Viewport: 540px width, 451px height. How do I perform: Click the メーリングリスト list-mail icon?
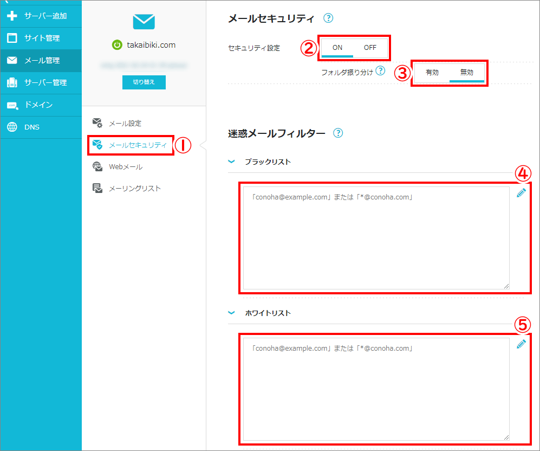point(97,188)
